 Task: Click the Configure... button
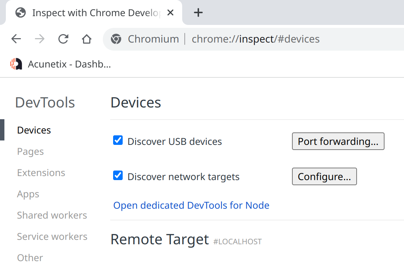click(324, 176)
